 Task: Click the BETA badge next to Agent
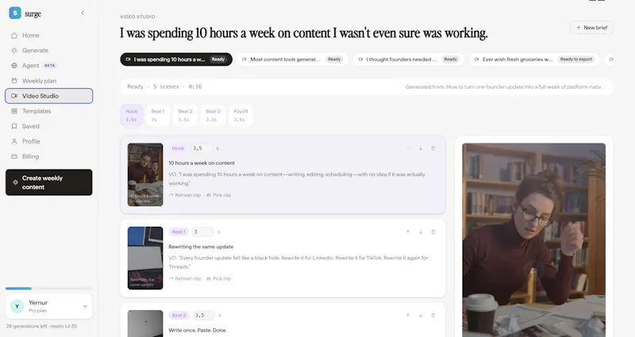coord(50,66)
